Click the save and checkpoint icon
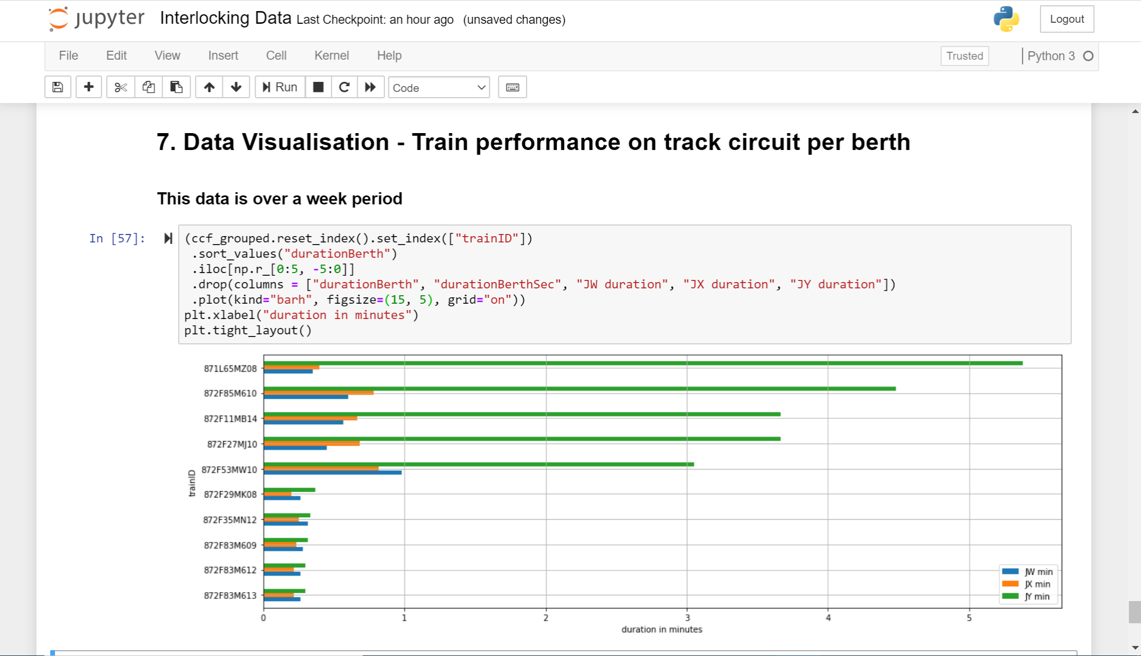Viewport: 1141px width, 656px height. coord(58,87)
